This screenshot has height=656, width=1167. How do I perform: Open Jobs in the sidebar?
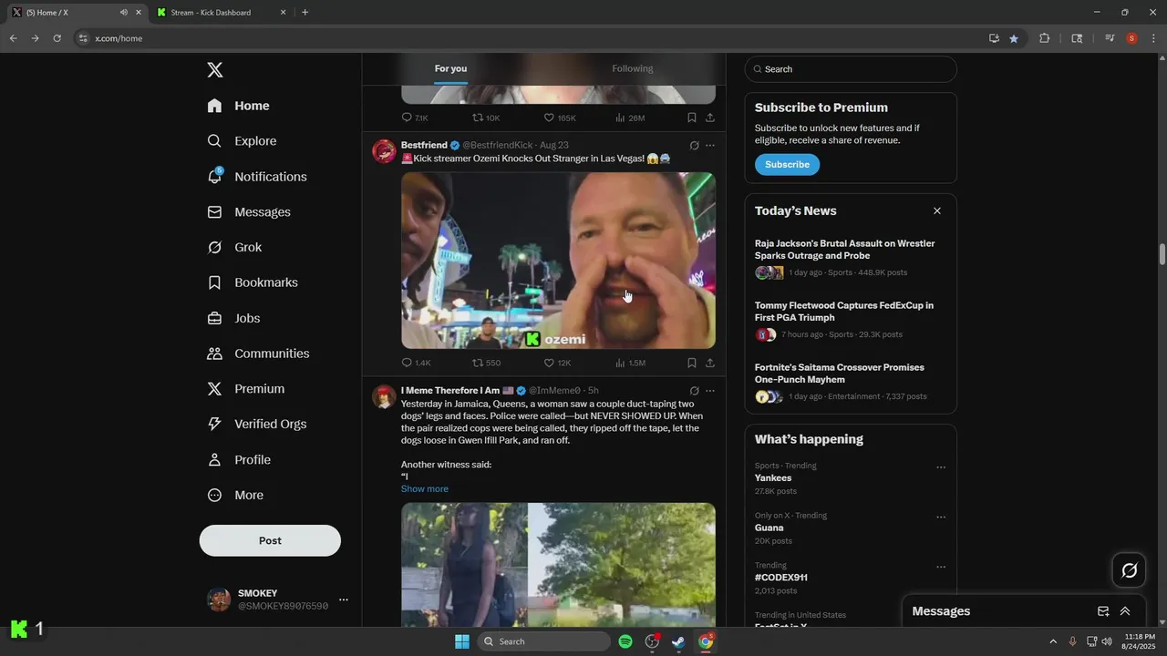(234, 318)
